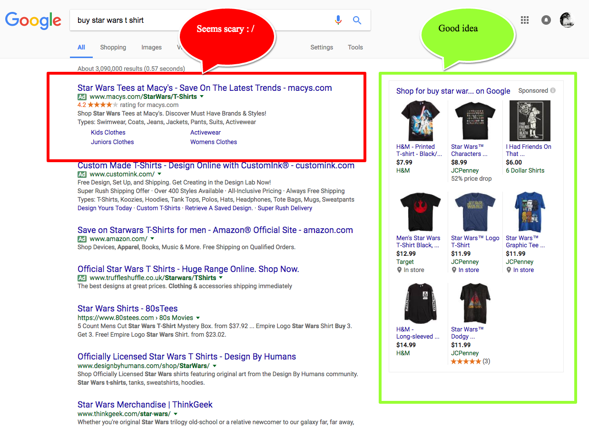
Task: Open Activewear sitelink
Action: click(x=206, y=132)
